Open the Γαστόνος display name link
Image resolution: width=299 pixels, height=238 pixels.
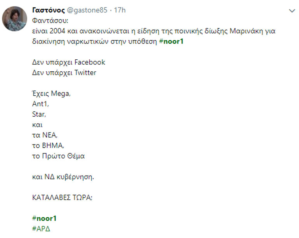point(49,10)
